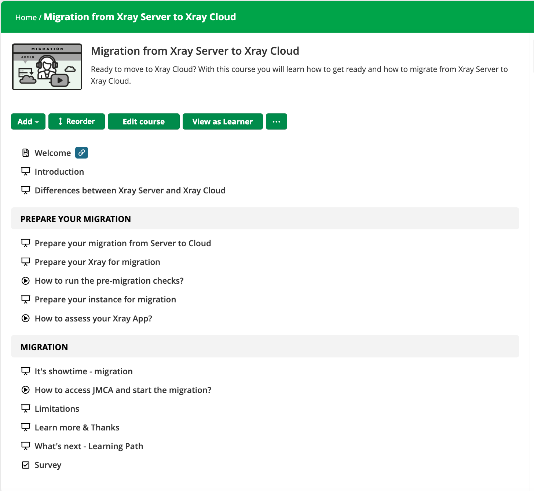Open the What's next - Learning Path lesson
Screen dimensions: 534x491
(x=89, y=446)
